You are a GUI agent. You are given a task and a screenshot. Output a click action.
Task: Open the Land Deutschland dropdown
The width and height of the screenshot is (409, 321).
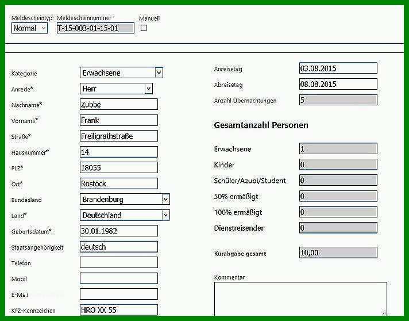click(x=125, y=215)
